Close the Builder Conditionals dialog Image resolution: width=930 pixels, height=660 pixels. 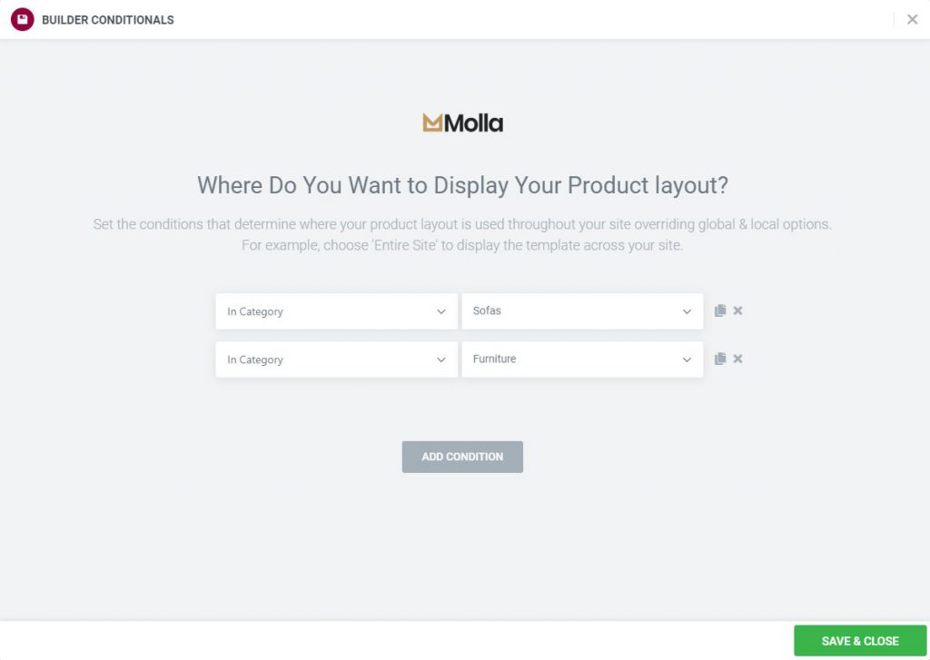[912, 20]
